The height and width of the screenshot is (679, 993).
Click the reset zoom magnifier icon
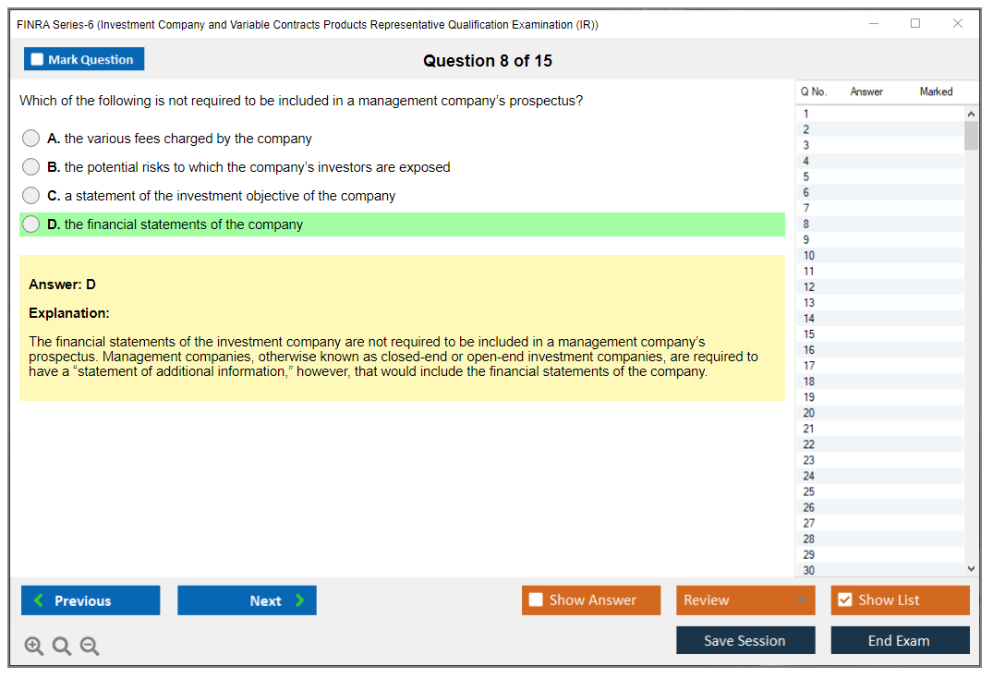click(x=62, y=647)
